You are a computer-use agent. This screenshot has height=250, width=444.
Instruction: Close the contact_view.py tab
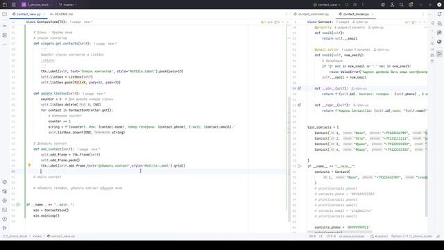point(44,14)
